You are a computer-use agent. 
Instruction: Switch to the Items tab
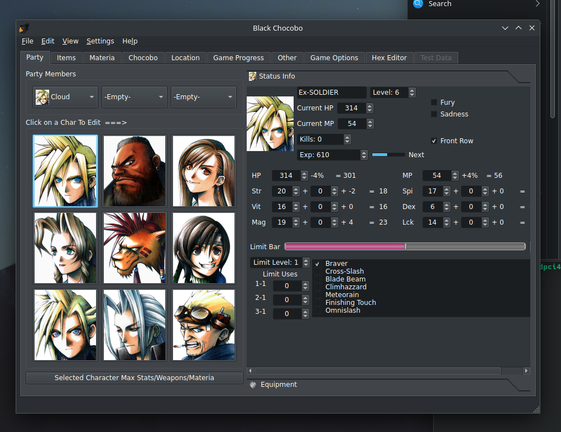(66, 58)
